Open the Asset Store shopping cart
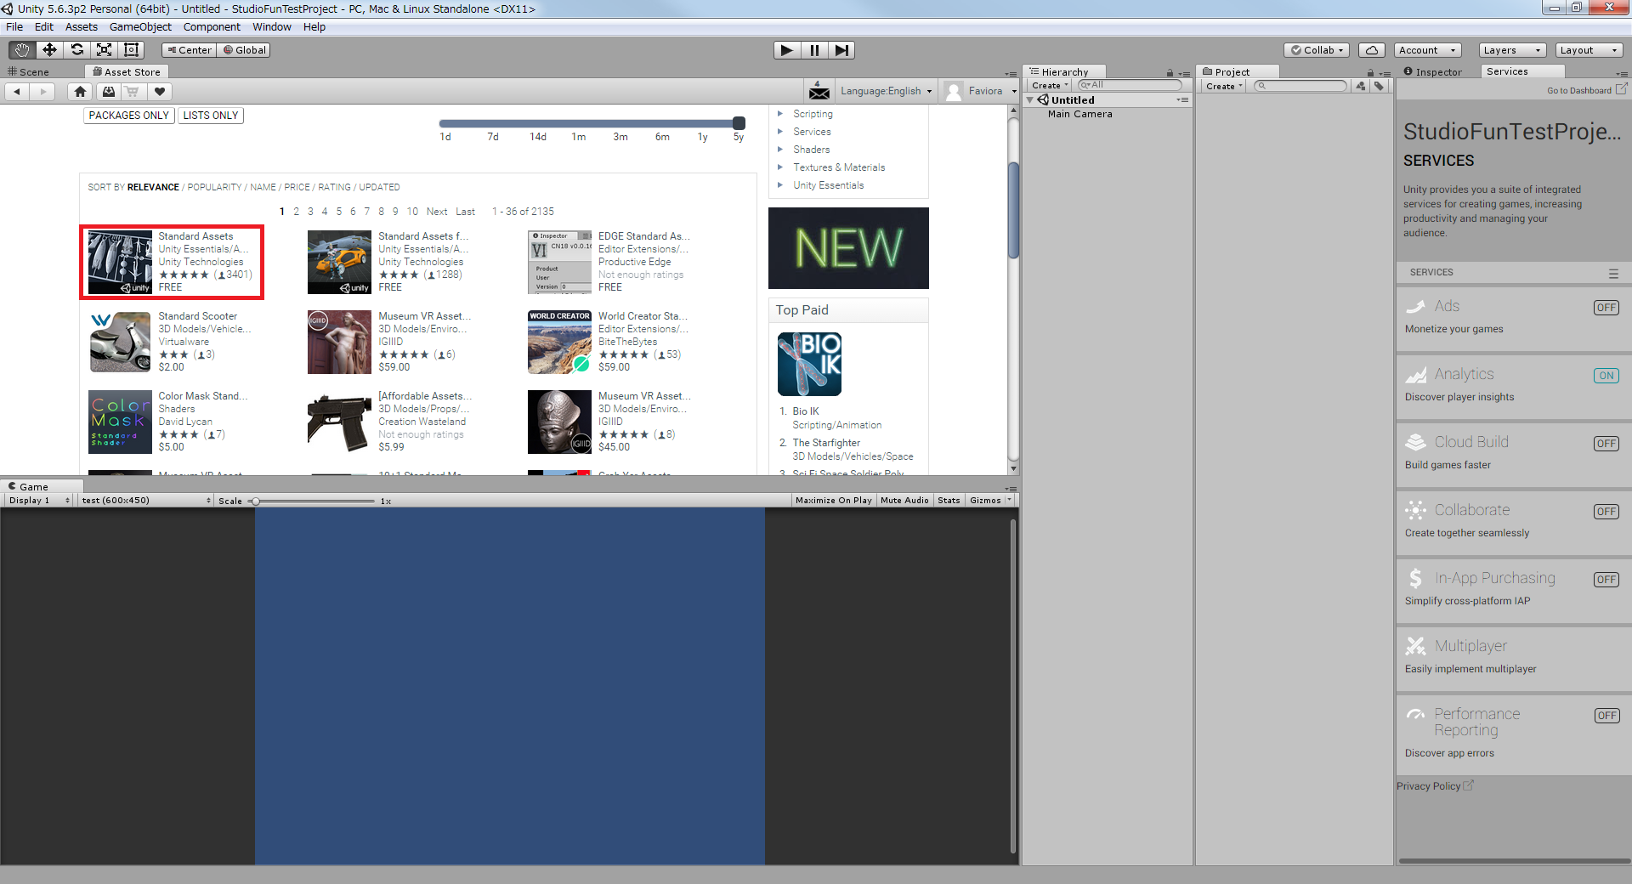 (x=133, y=91)
